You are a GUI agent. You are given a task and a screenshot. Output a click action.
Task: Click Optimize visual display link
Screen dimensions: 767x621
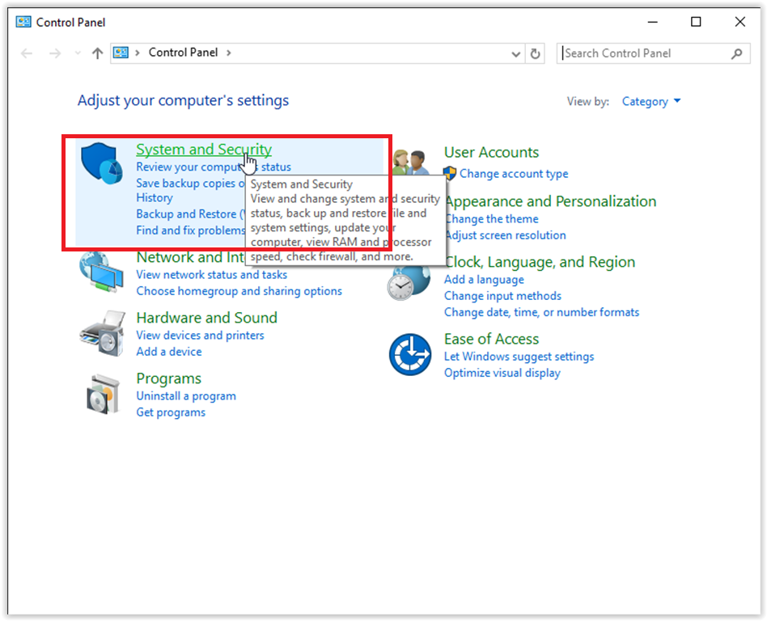click(x=502, y=373)
